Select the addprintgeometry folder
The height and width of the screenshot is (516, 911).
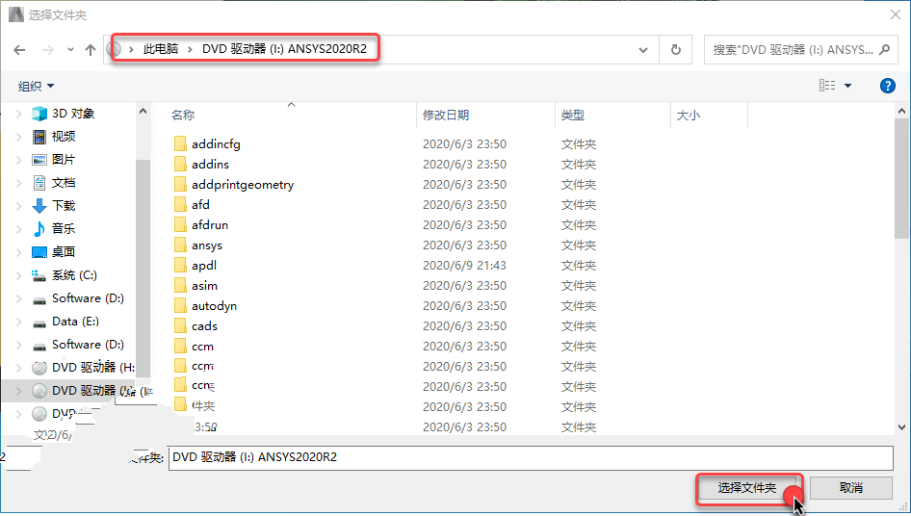[x=243, y=185]
